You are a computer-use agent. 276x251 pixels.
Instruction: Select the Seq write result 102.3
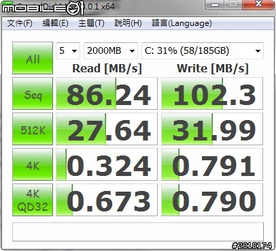pyautogui.click(x=212, y=93)
